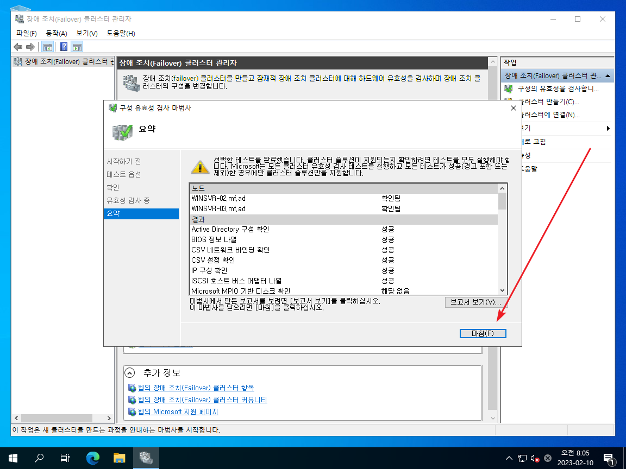The width and height of the screenshot is (626, 469).
Task: Choose 구성의 유효성을 검사합니... in actions pane
Action: click(558, 88)
